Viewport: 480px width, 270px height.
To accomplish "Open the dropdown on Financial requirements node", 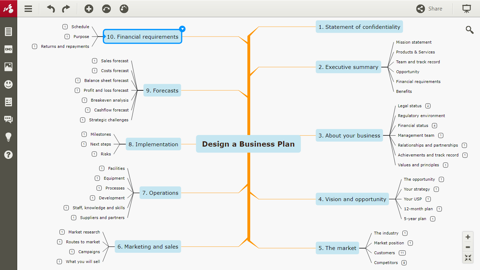I will pyautogui.click(x=182, y=29).
